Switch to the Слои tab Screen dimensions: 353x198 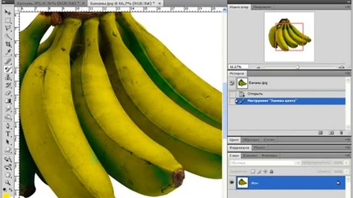pos(234,155)
